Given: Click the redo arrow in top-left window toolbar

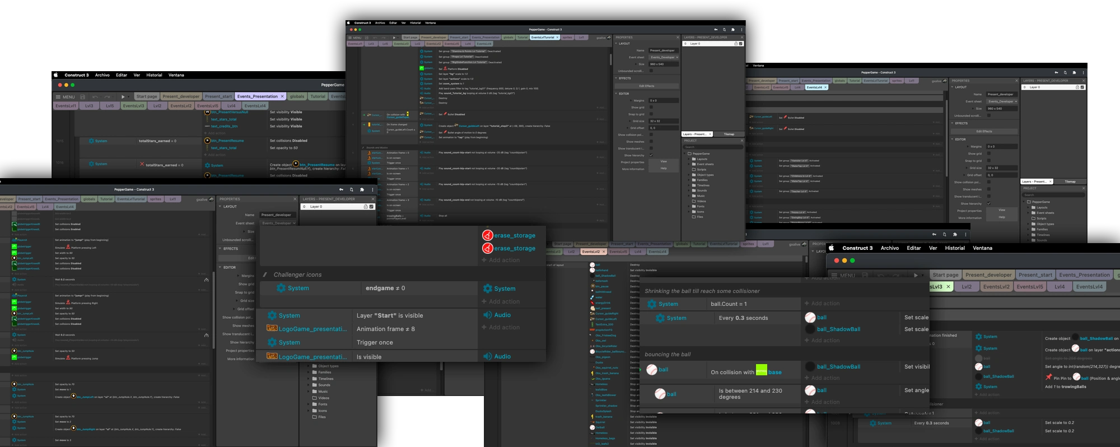Looking at the screenshot, I should [107, 97].
